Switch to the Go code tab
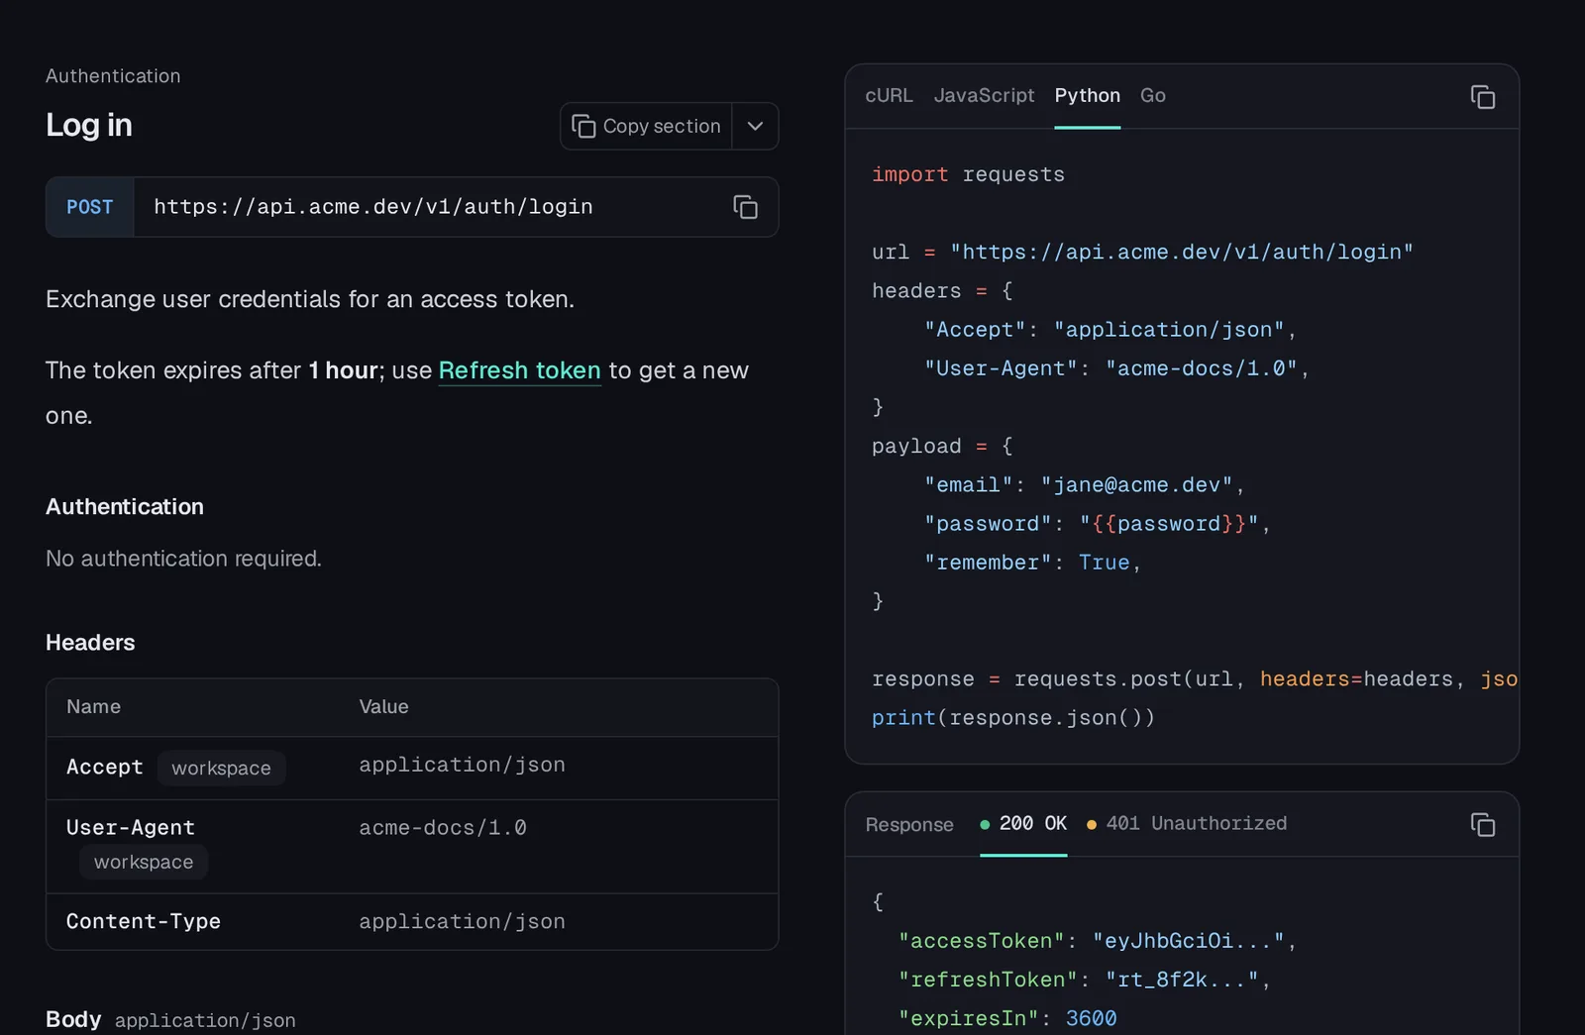The width and height of the screenshot is (1585, 1035). point(1152,96)
